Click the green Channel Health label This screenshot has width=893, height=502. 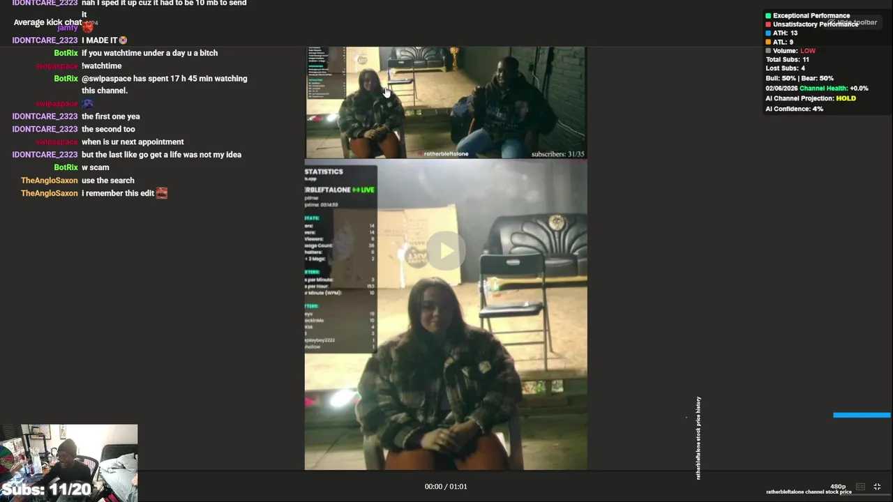click(x=823, y=89)
